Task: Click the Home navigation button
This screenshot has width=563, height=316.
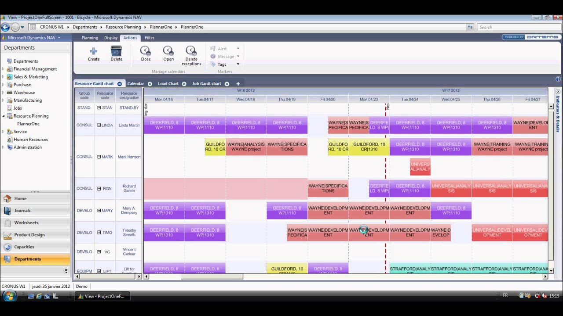Action: [35, 198]
